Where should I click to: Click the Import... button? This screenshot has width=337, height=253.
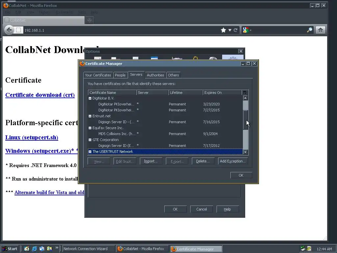pyautogui.click(x=151, y=161)
